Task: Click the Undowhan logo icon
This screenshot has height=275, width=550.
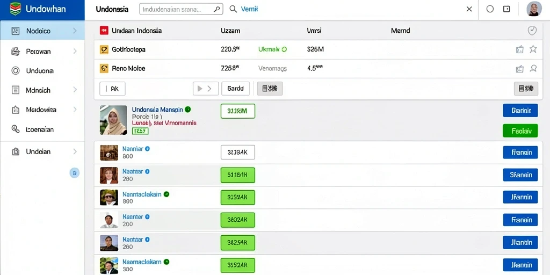Action: point(16,9)
